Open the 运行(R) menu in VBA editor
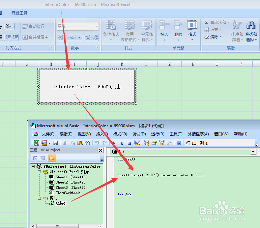Screen dimensions: 260x228 coord(158,134)
